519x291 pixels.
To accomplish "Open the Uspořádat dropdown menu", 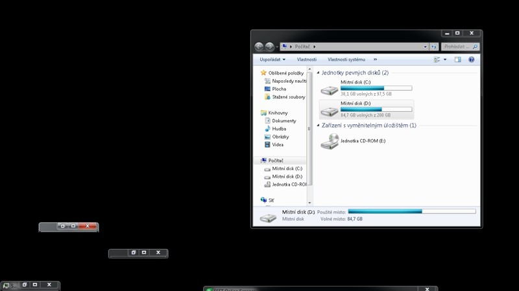I will (x=272, y=59).
